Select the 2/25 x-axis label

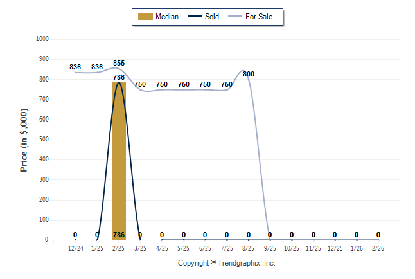[x=119, y=248]
